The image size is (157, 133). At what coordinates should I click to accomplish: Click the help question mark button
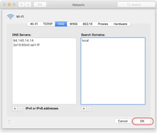click(x=9, y=121)
